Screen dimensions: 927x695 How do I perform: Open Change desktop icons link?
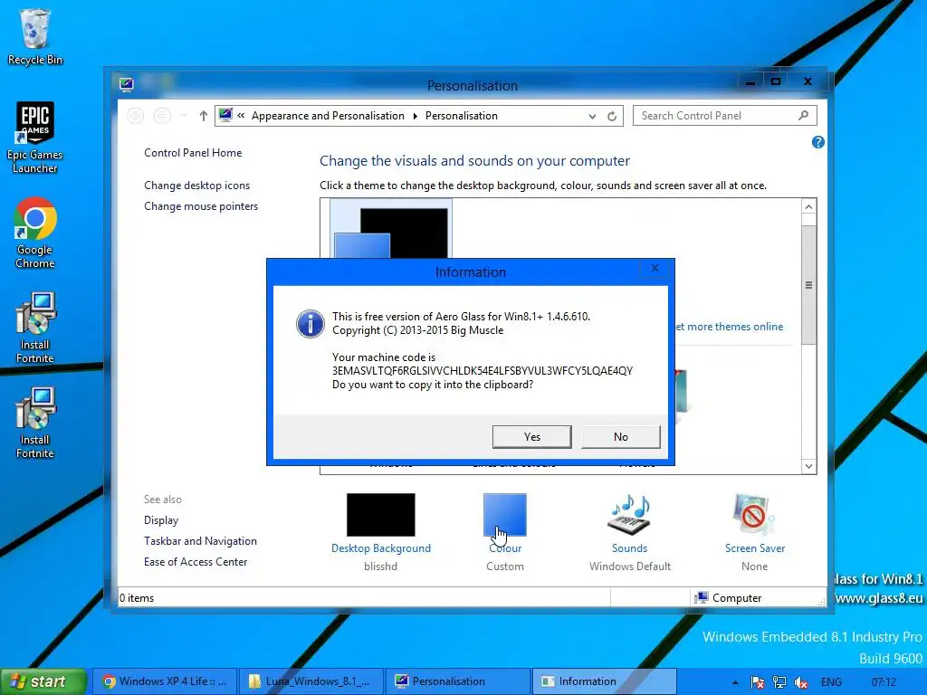tap(196, 185)
